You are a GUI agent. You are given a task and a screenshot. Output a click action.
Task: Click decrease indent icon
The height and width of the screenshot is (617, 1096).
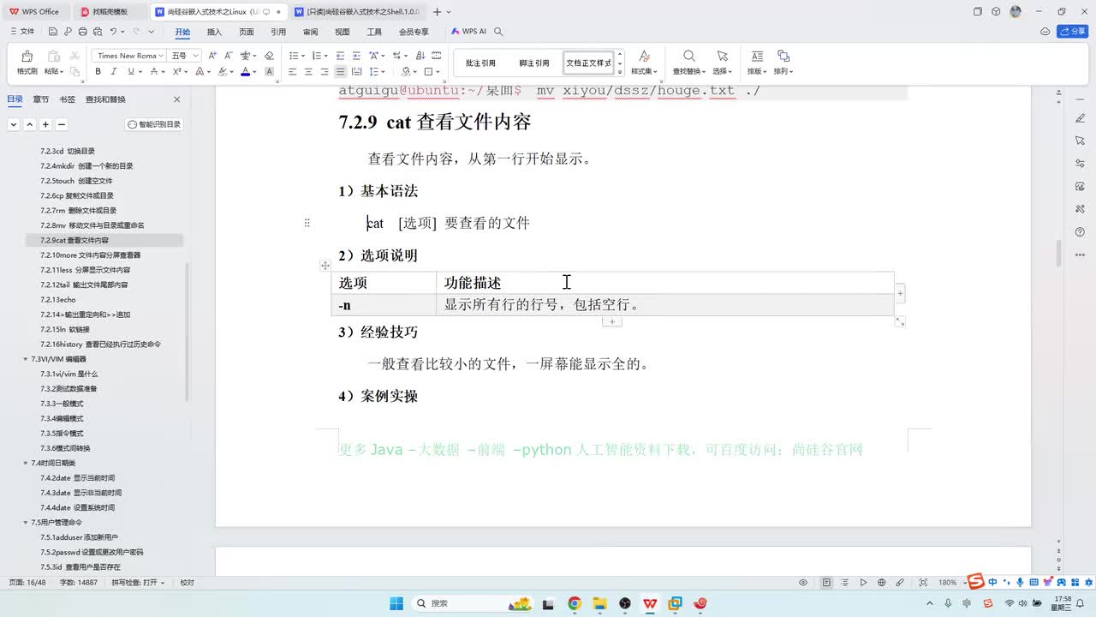tap(341, 56)
